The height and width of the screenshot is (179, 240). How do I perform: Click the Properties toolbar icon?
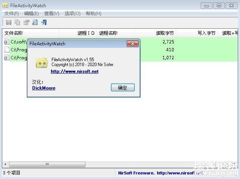click(26, 22)
